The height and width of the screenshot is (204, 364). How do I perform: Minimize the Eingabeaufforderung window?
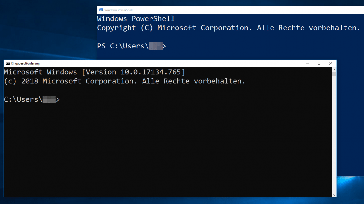tap(308, 63)
